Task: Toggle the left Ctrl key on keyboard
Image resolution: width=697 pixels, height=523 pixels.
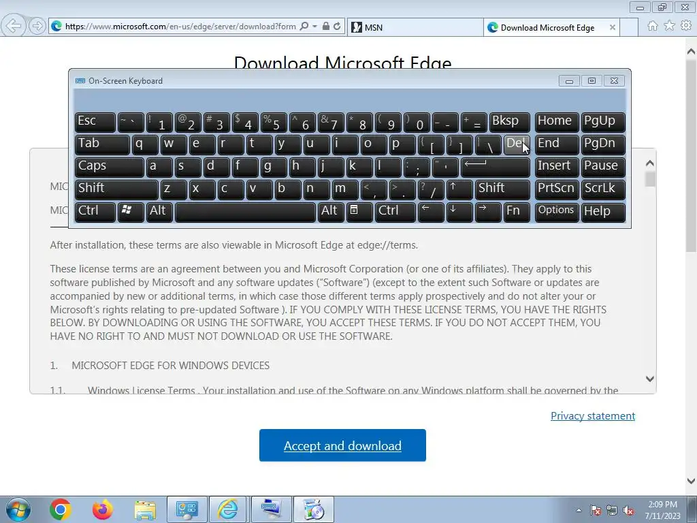Action: point(95,211)
